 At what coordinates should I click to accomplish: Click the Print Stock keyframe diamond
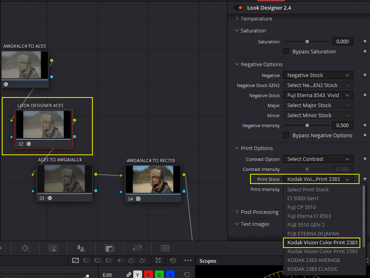click(x=365, y=179)
